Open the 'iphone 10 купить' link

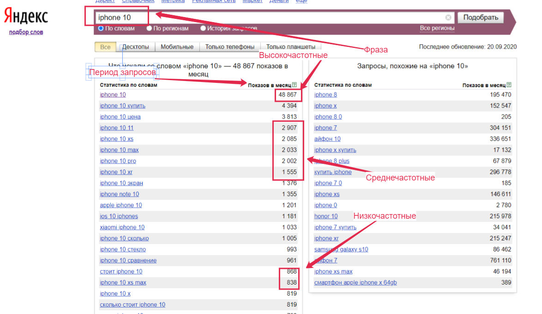(122, 106)
